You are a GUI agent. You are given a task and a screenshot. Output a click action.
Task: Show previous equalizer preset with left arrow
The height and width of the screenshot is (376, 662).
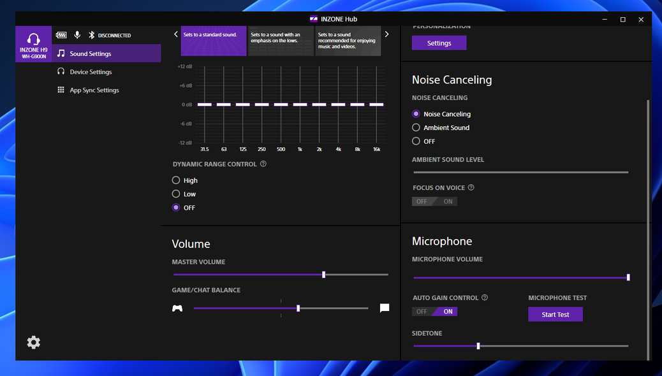176,34
